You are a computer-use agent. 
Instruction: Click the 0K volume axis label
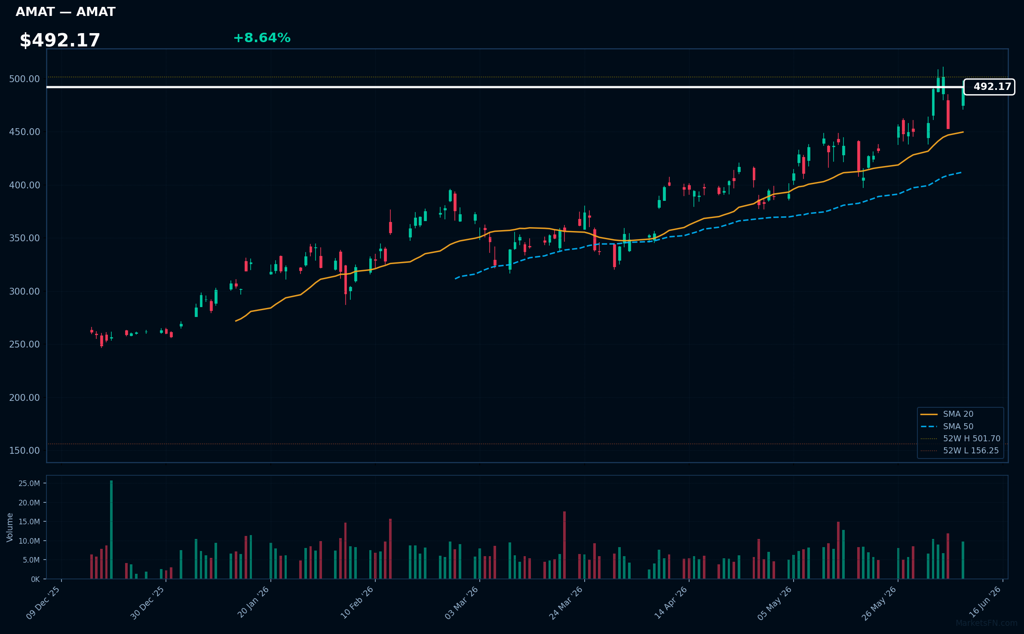point(35,579)
